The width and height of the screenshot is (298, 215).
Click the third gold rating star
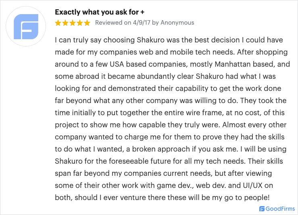pos(73,23)
